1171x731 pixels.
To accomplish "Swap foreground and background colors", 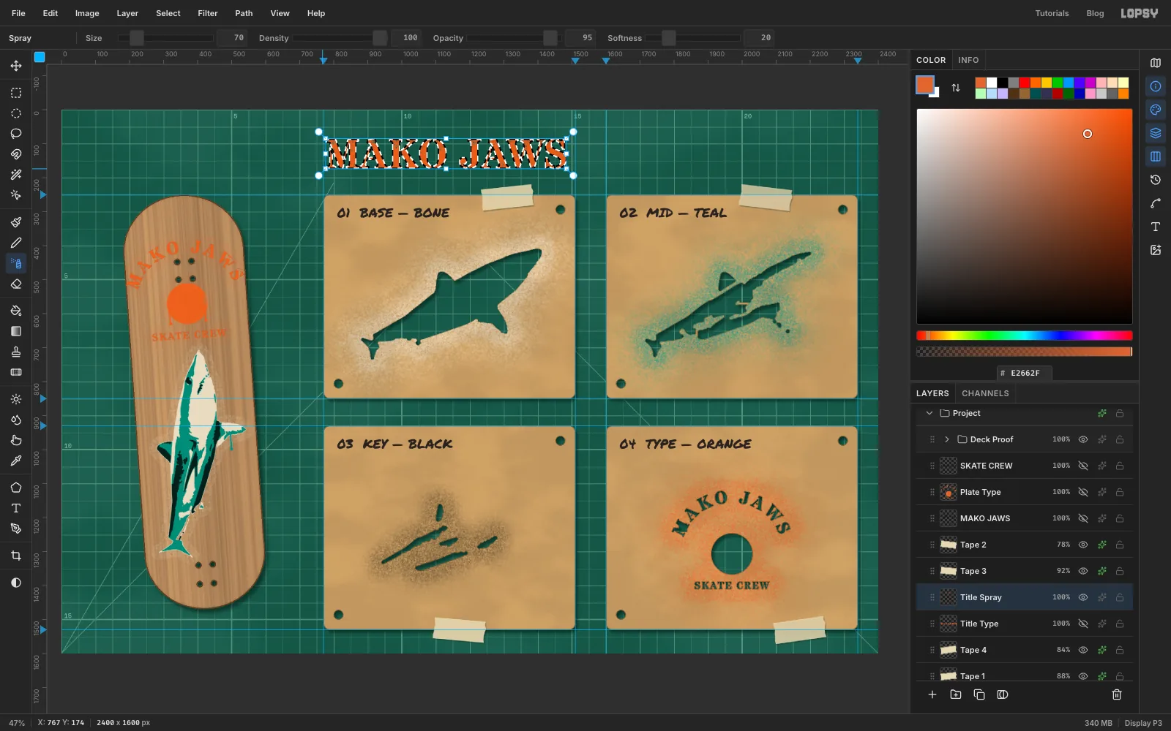I will [956, 88].
